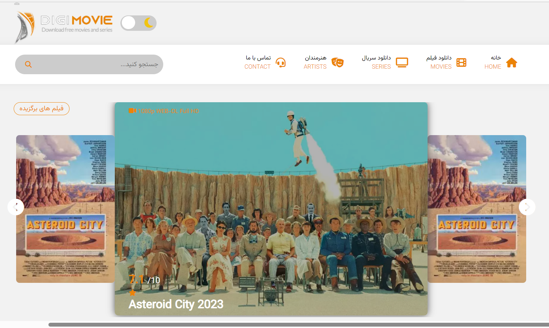Click the 7.1/10 rating

[x=144, y=280]
